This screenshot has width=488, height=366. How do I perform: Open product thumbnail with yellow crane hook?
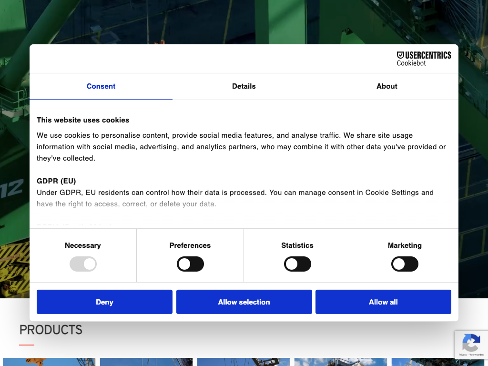point(49,362)
